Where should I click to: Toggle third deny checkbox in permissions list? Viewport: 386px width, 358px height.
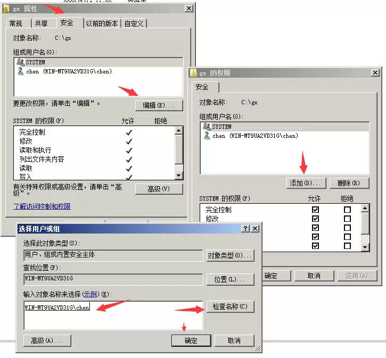coord(347,228)
